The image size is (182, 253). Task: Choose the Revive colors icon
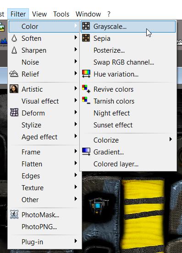(x=86, y=89)
